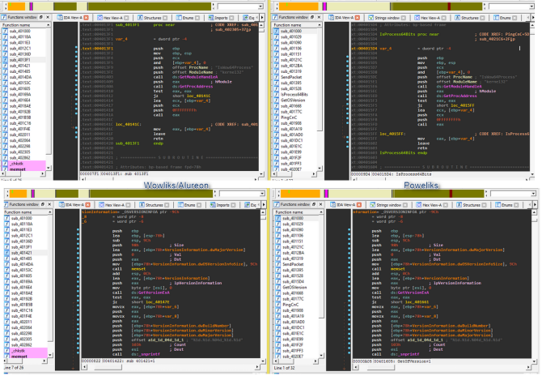The width and height of the screenshot is (542, 376).
Task: Select SendPacket in lower-right function list
Action: (x=293, y=264)
